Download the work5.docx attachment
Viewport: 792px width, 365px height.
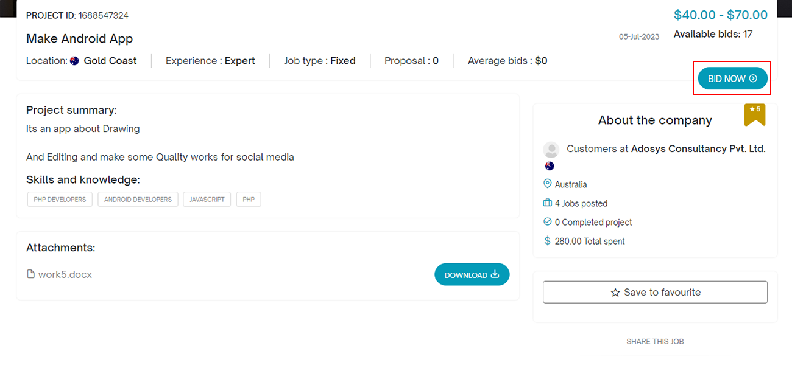(472, 275)
